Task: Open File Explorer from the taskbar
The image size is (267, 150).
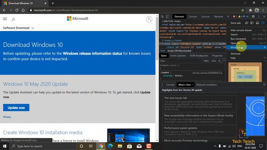Action: point(120,146)
